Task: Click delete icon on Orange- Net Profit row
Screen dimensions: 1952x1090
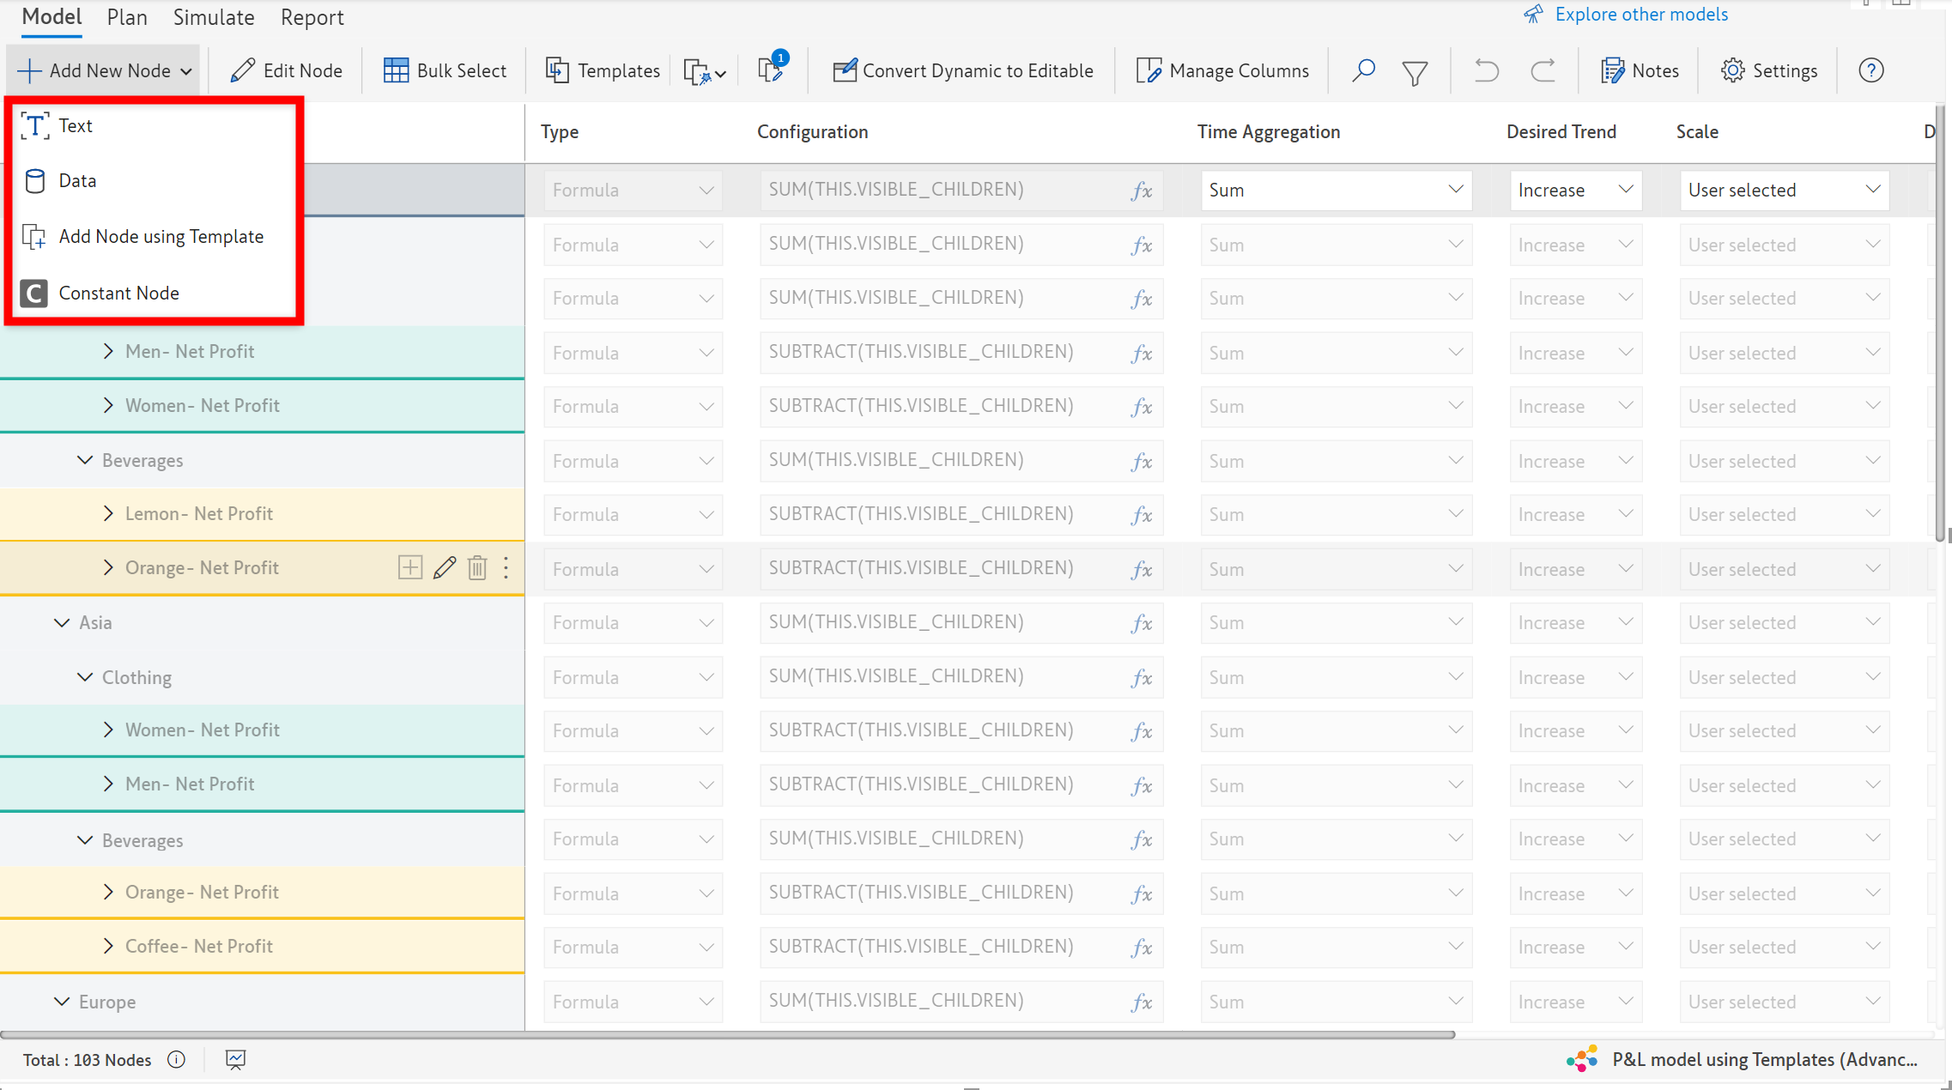Action: [x=477, y=567]
